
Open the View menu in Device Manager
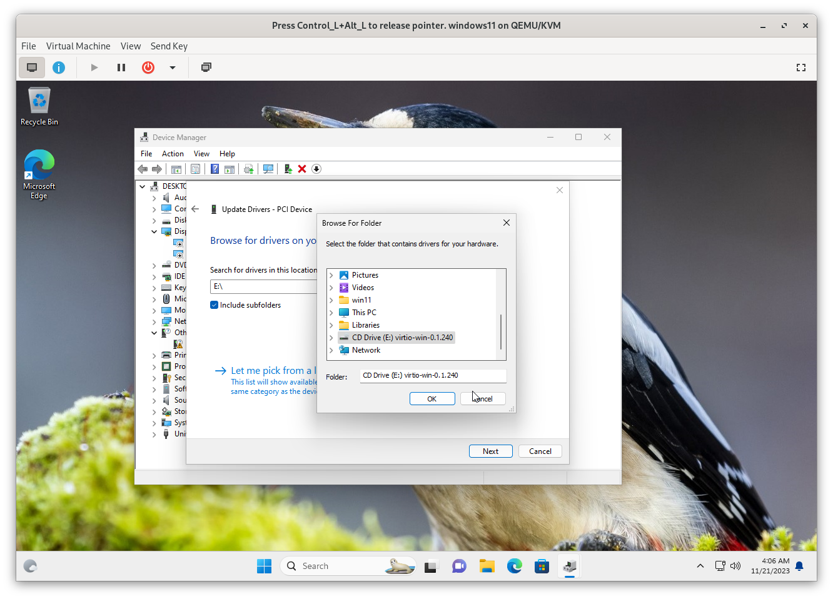pyautogui.click(x=201, y=154)
